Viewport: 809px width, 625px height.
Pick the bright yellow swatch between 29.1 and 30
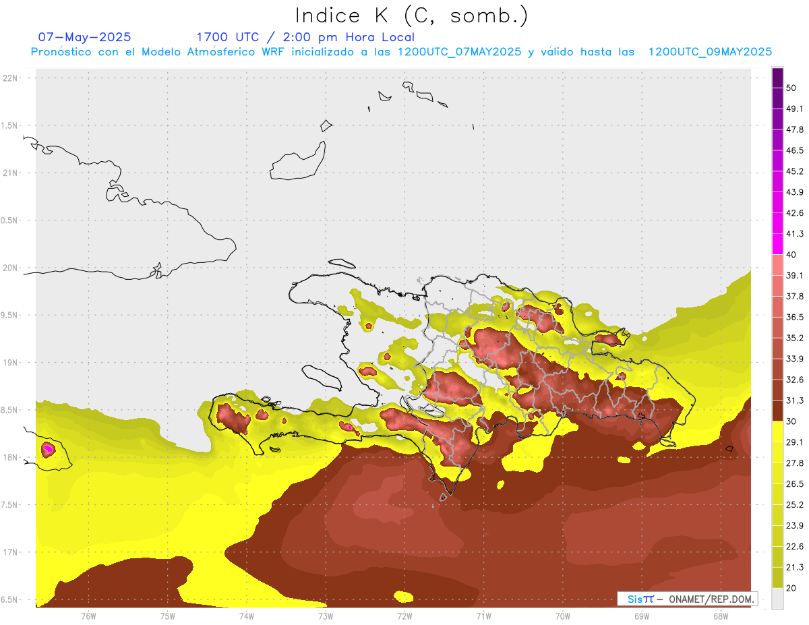tap(777, 432)
